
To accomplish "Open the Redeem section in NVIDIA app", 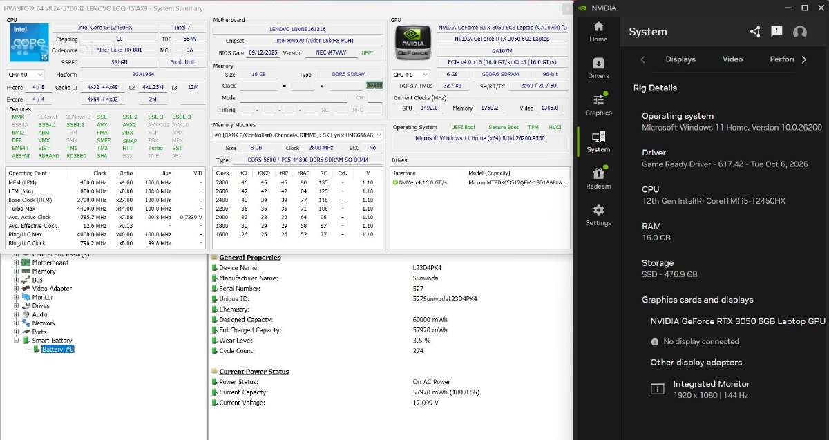I will [x=598, y=178].
